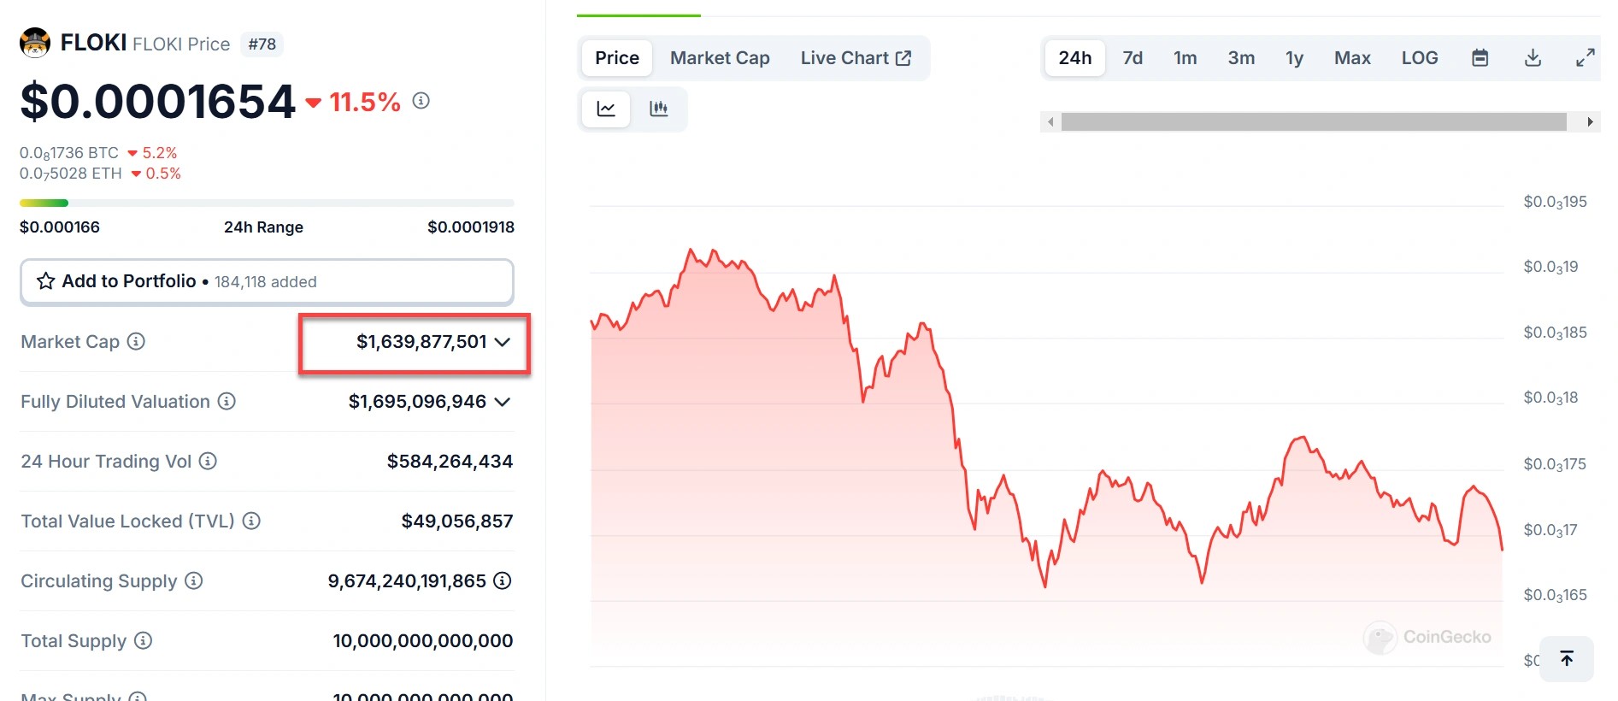Open the calendar date range picker
Image resolution: width=1618 pixels, height=701 pixels.
point(1480,58)
